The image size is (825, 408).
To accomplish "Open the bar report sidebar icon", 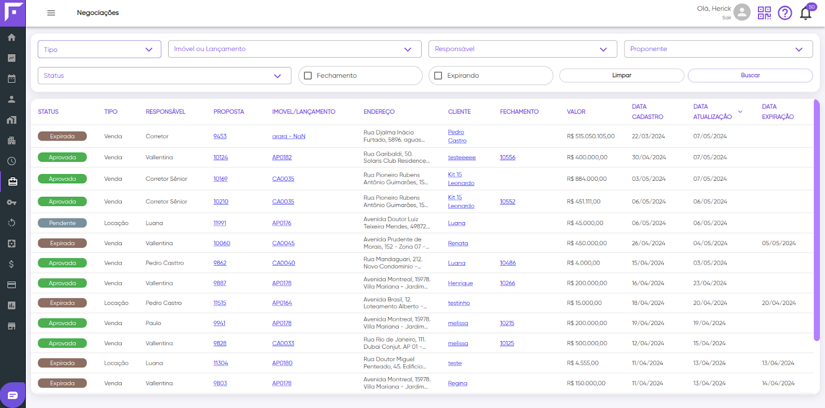I will (11, 305).
